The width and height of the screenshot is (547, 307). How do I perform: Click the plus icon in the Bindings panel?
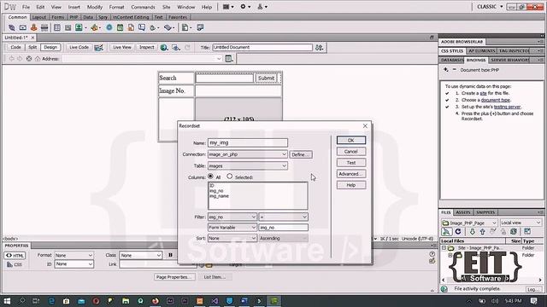[x=445, y=70]
